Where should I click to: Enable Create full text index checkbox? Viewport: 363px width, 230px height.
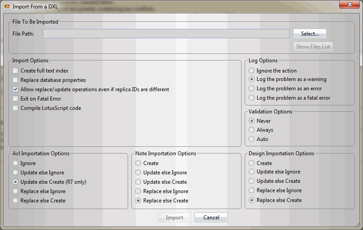pyautogui.click(x=16, y=71)
